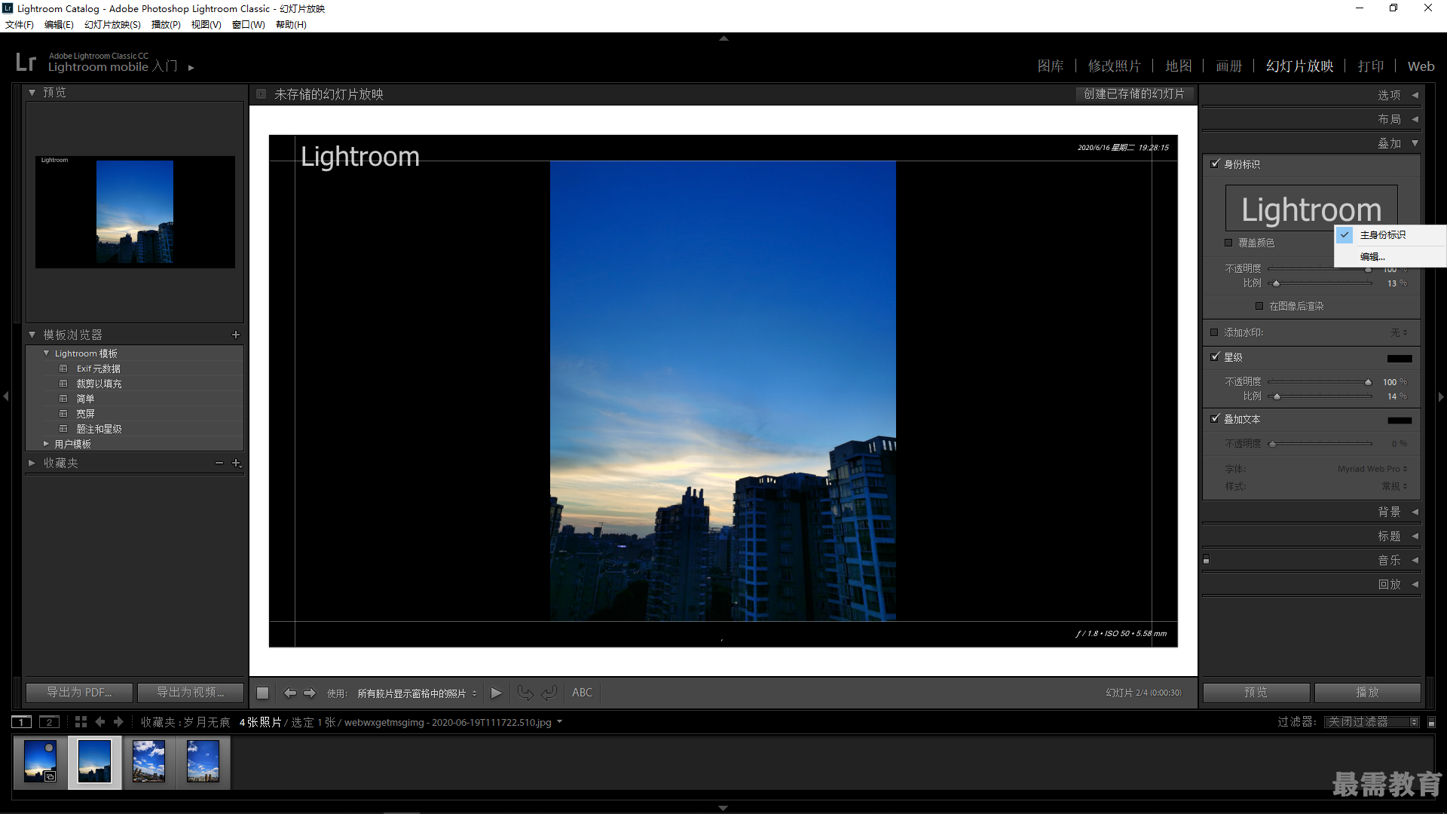Choose 编辑... in identity plate popup
Viewport: 1447px width, 814px height.
[1372, 257]
